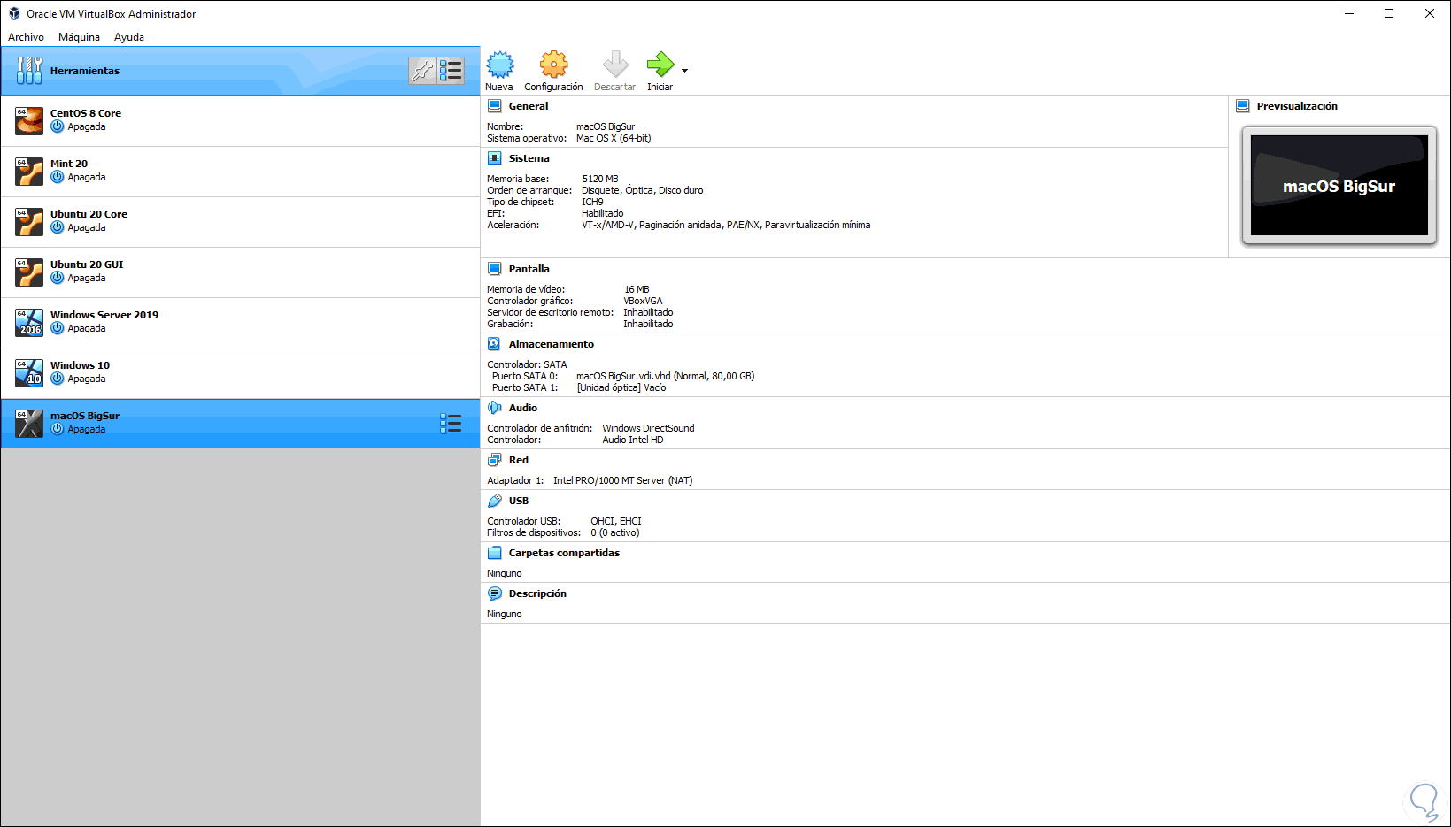Viewport: 1451px width, 827px height.
Task: Click the Nueva toolbar icon
Action: click(500, 65)
